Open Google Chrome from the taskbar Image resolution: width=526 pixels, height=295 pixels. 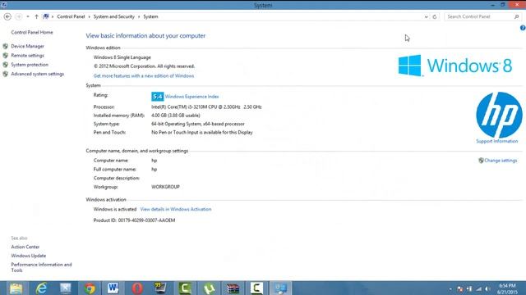(x=90, y=288)
